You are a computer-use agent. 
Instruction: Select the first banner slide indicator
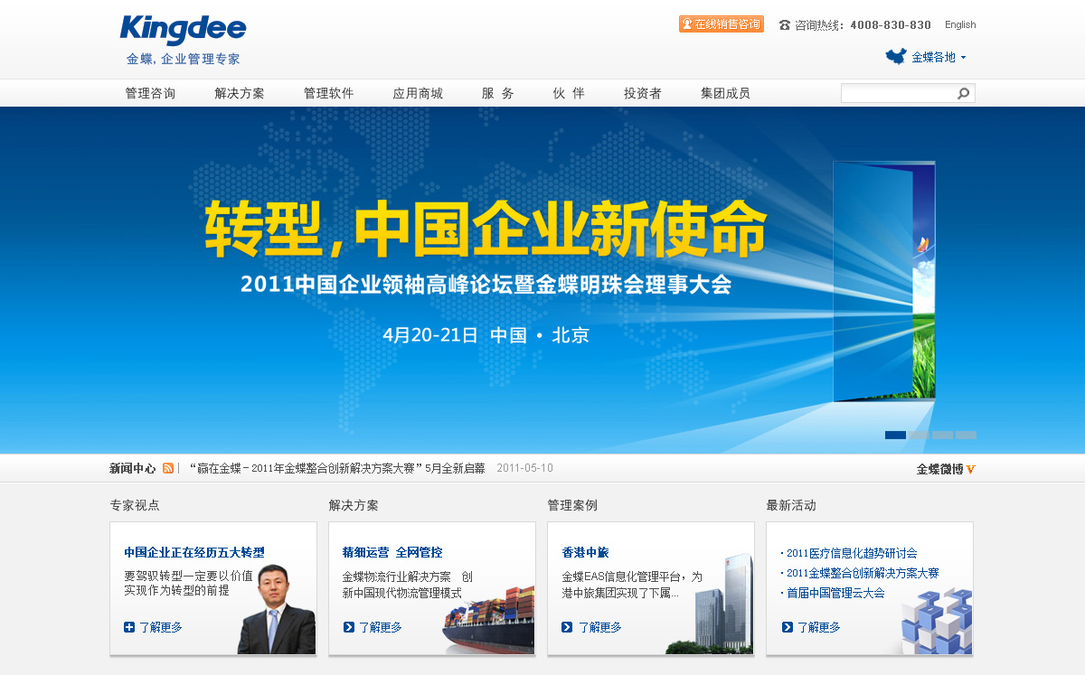[895, 435]
